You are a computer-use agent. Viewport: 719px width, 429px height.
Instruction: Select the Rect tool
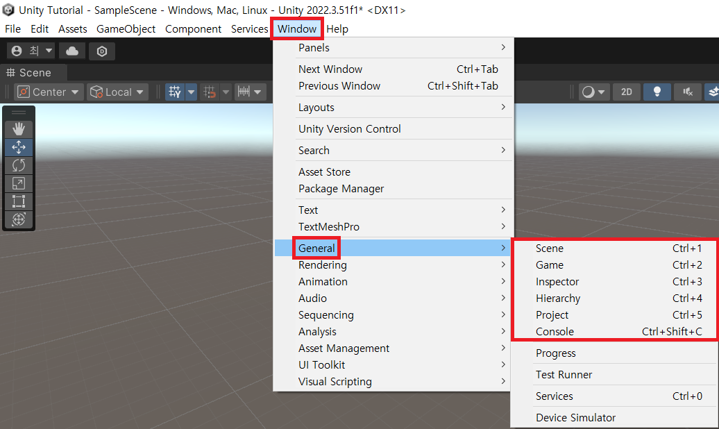pos(18,201)
